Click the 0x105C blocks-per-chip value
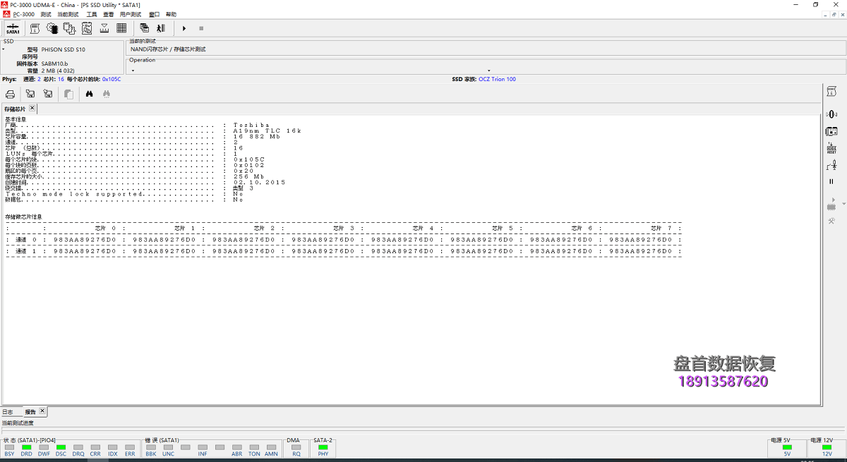The image size is (847, 462). (x=112, y=79)
